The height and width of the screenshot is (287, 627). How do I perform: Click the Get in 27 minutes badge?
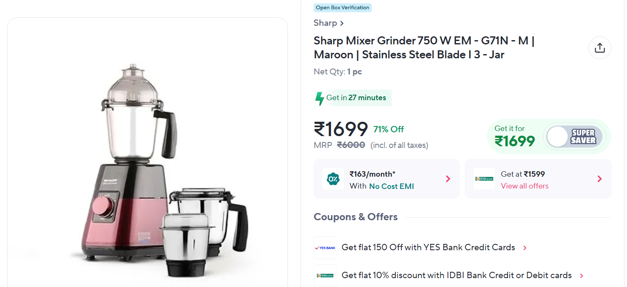point(356,98)
